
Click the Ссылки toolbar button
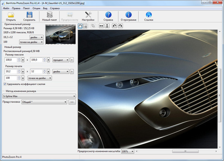[x=149, y=15]
